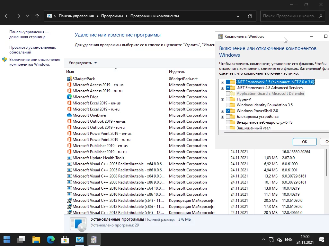Viewport: 329px width, 246px height.
Task: Open 'Просмотр установленных обновлений' link
Action: click(32, 50)
